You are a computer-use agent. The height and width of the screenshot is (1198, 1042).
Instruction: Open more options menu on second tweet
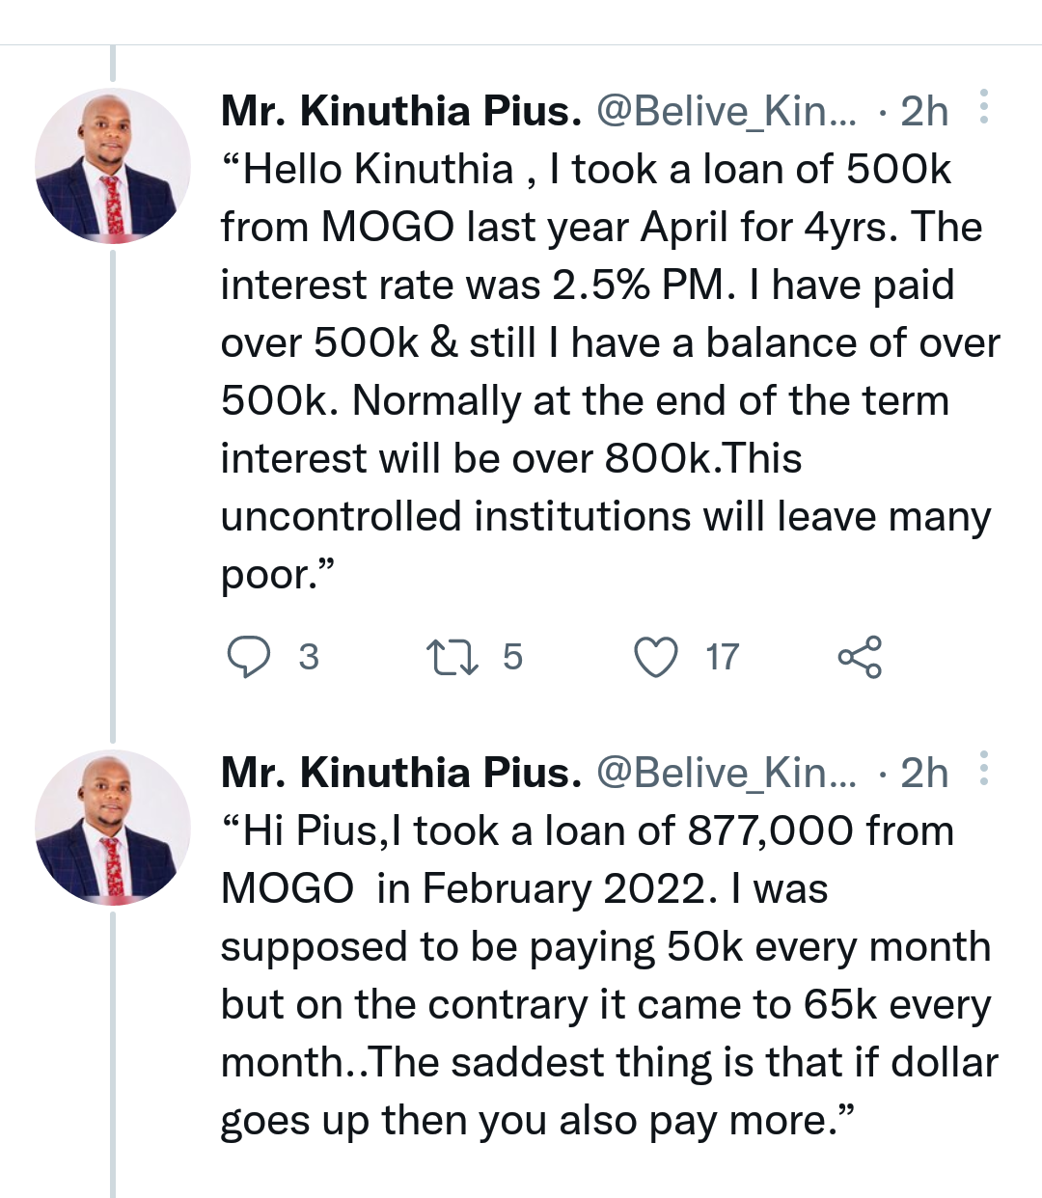click(983, 768)
